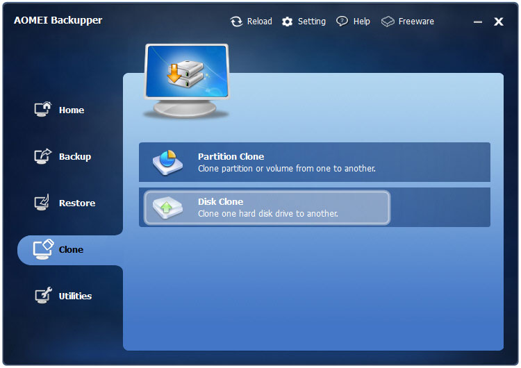Click the Help speech bubble icon
Image resolution: width=521 pixels, height=368 pixels.
[342, 22]
